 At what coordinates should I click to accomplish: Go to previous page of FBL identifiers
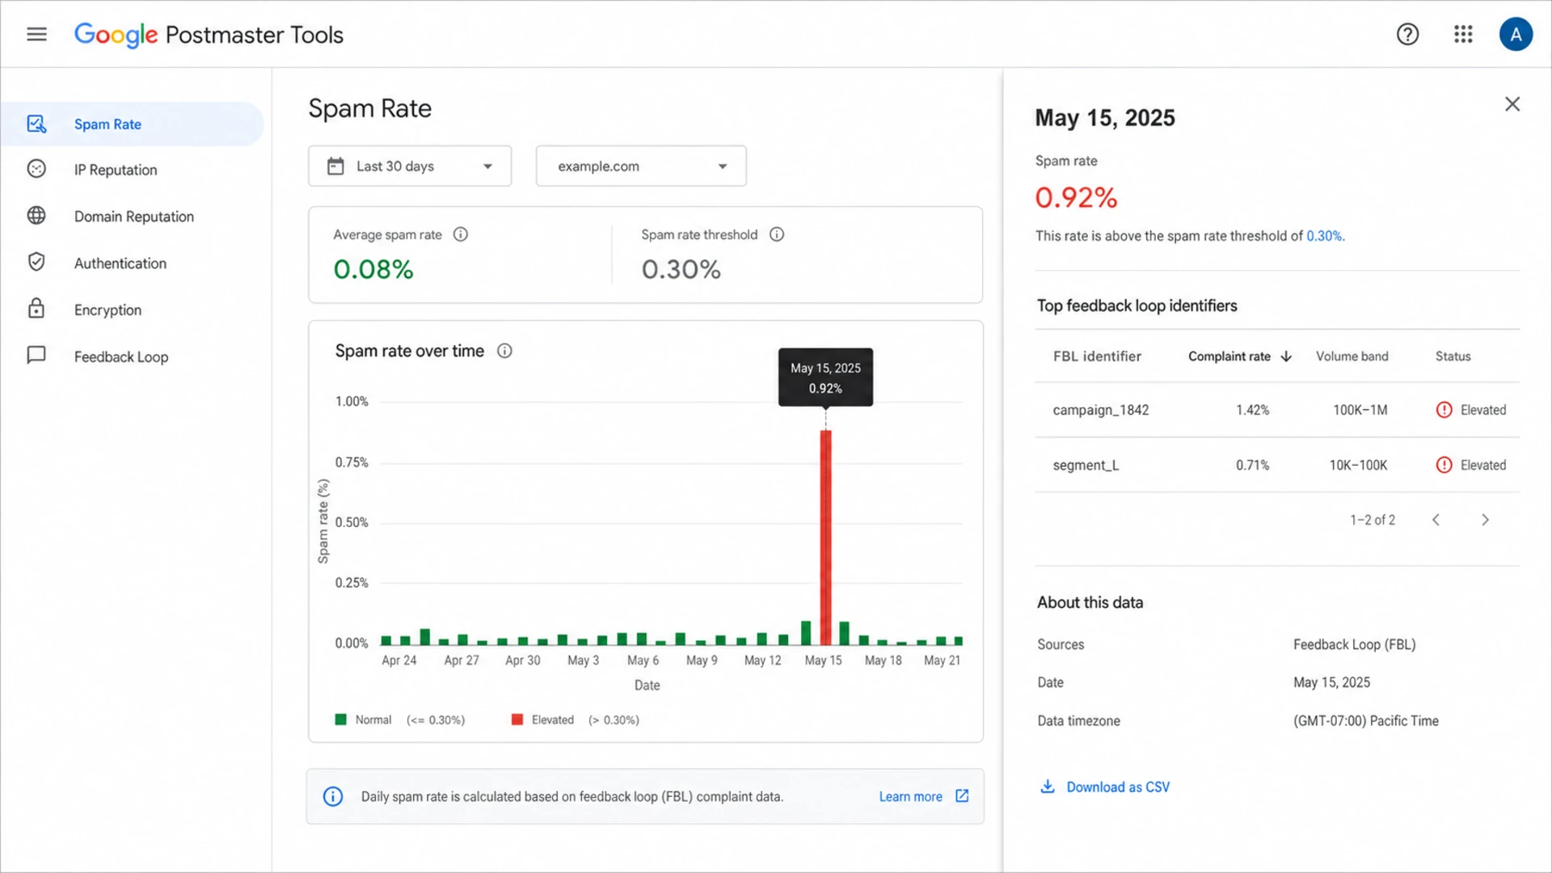point(1436,520)
